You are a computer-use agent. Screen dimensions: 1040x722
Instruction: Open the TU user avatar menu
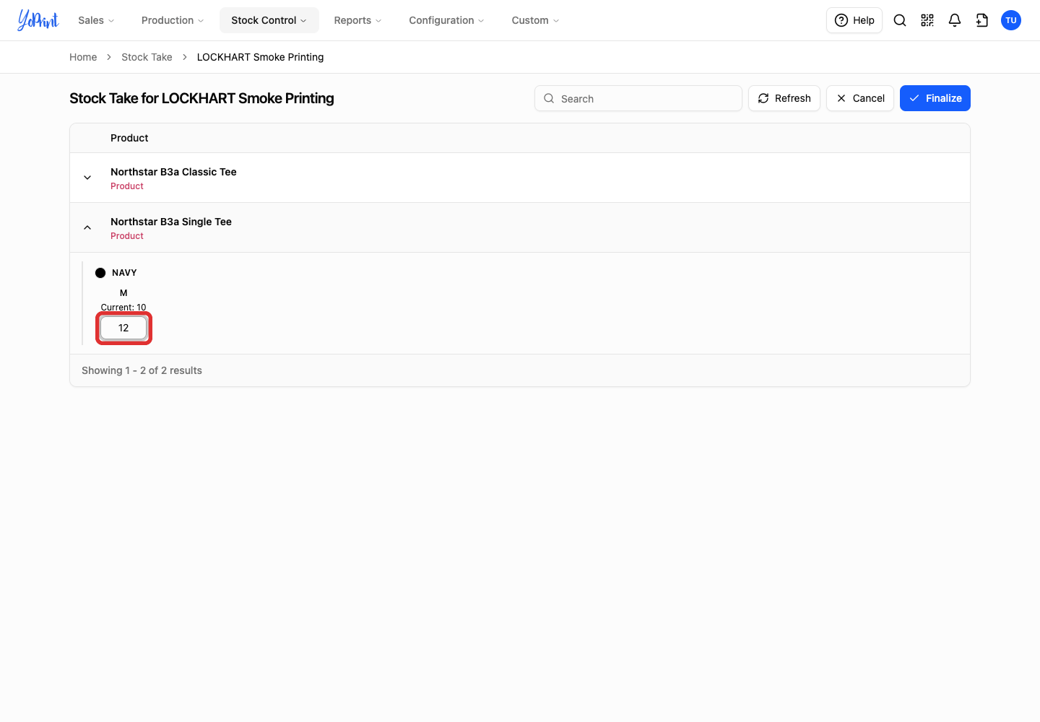pos(1011,20)
